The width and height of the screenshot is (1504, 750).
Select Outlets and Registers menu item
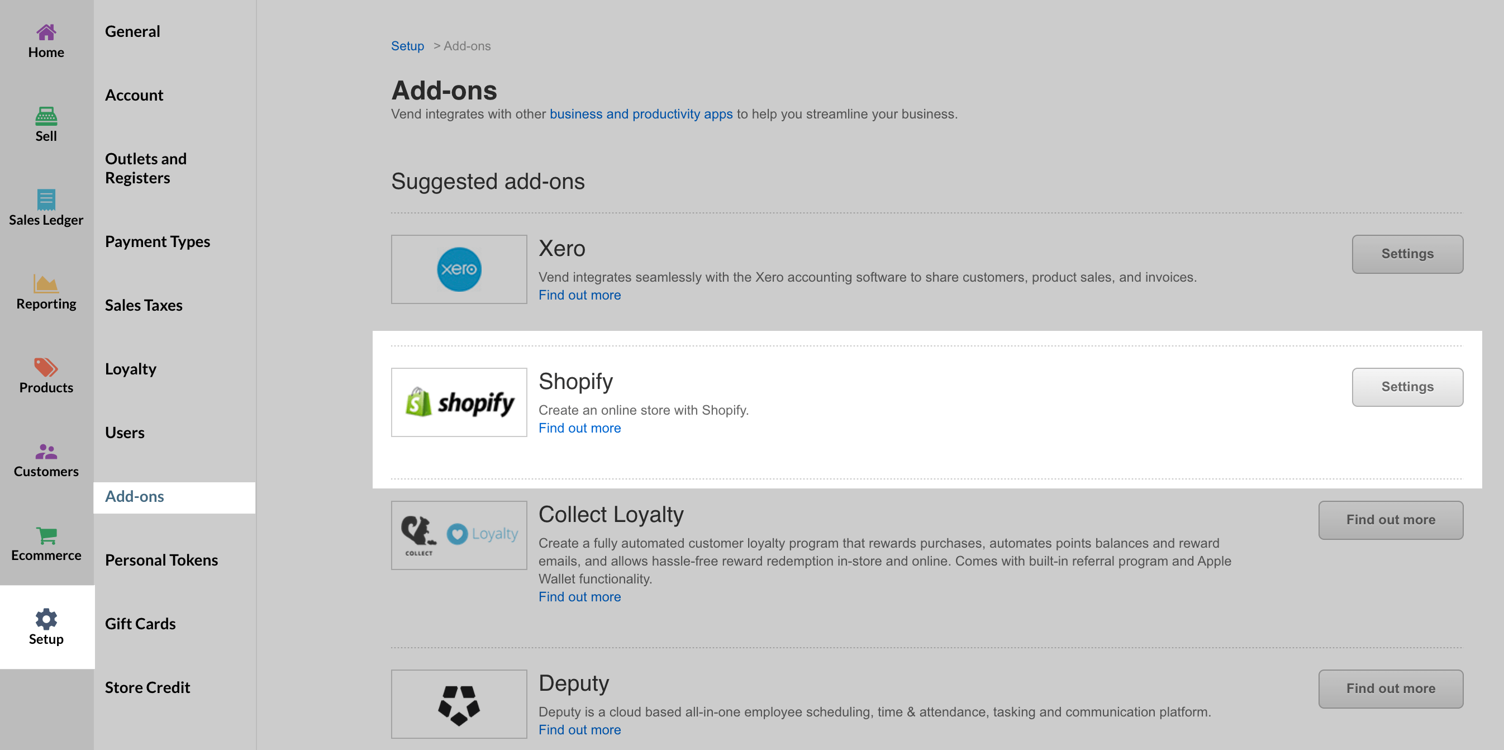146,168
